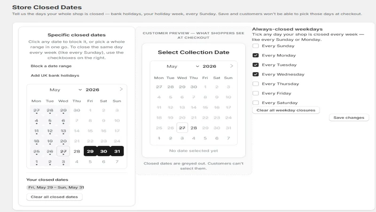Change year 2026 in closed-dates calendar
This screenshot has width=376, height=212.
93,90
